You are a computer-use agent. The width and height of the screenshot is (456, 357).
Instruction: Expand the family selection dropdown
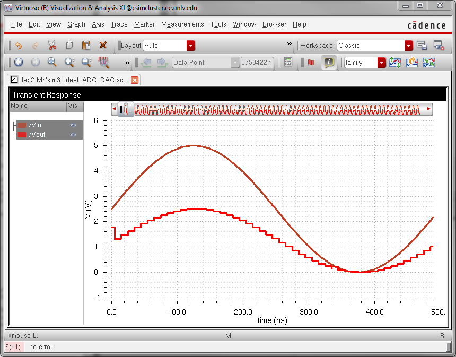pyautogui.click(x=381, y=63)
